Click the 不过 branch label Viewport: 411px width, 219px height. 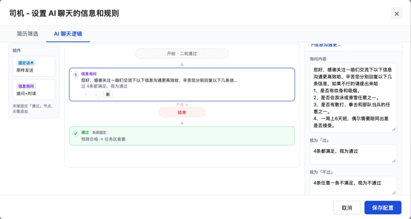(182, 104)
